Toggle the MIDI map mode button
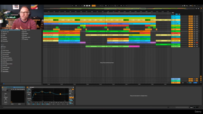The height and width of the screenshot is (114, 203). point(191,6)
